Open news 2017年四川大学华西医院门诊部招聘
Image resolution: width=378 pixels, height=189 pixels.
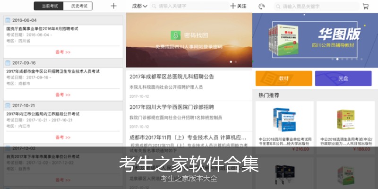coord(172,107)
